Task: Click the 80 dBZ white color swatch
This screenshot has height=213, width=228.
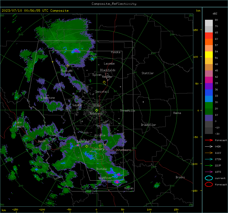Action: coord(209,23)
